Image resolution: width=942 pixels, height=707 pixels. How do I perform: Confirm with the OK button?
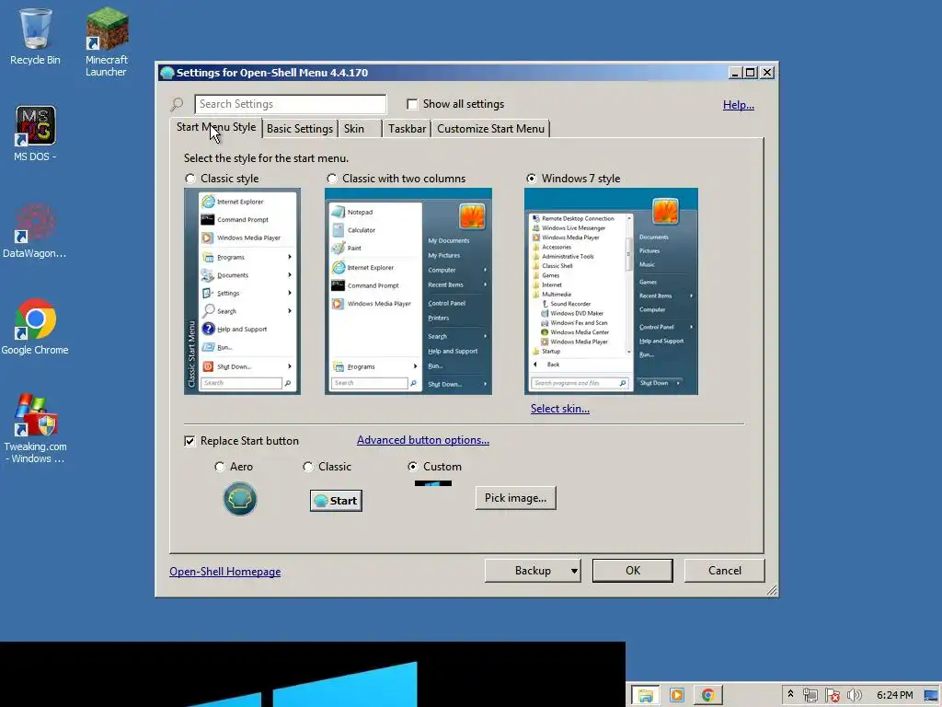click(633, 571)
